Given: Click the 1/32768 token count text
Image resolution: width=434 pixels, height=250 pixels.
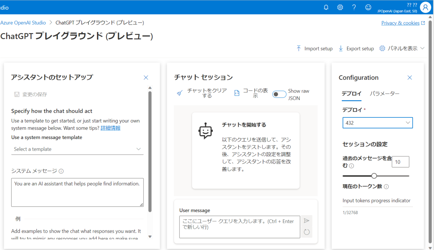Looking at the screenshot, I should [x=350, y=213].
